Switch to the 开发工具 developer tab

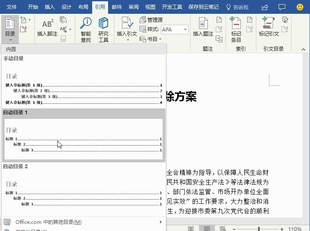[172, 7]
